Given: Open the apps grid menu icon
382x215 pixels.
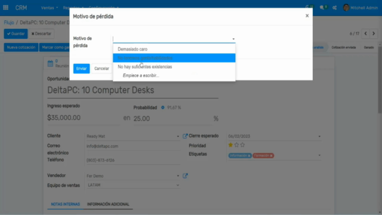Looking at the screenshot, I should [5, 8].
